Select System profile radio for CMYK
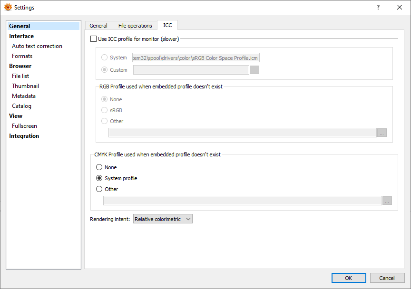 pyautogui.click(x=99, y=178)
